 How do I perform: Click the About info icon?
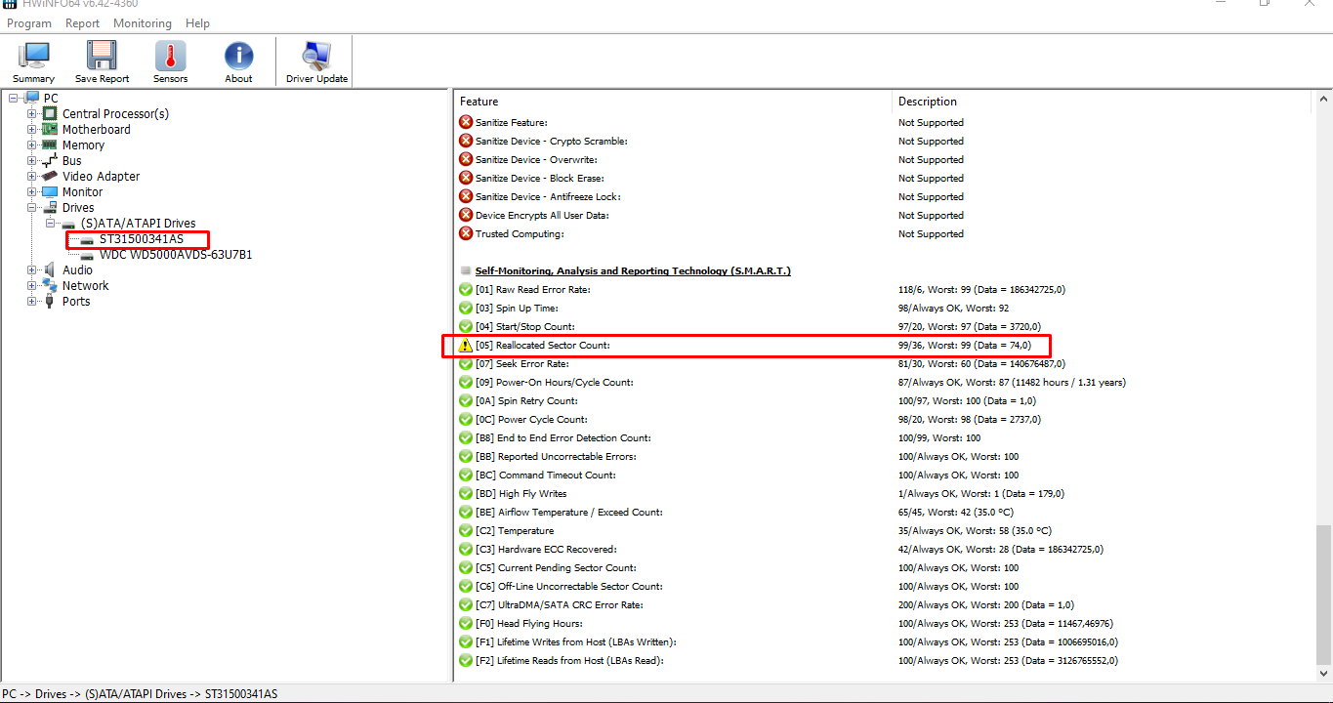238,55
